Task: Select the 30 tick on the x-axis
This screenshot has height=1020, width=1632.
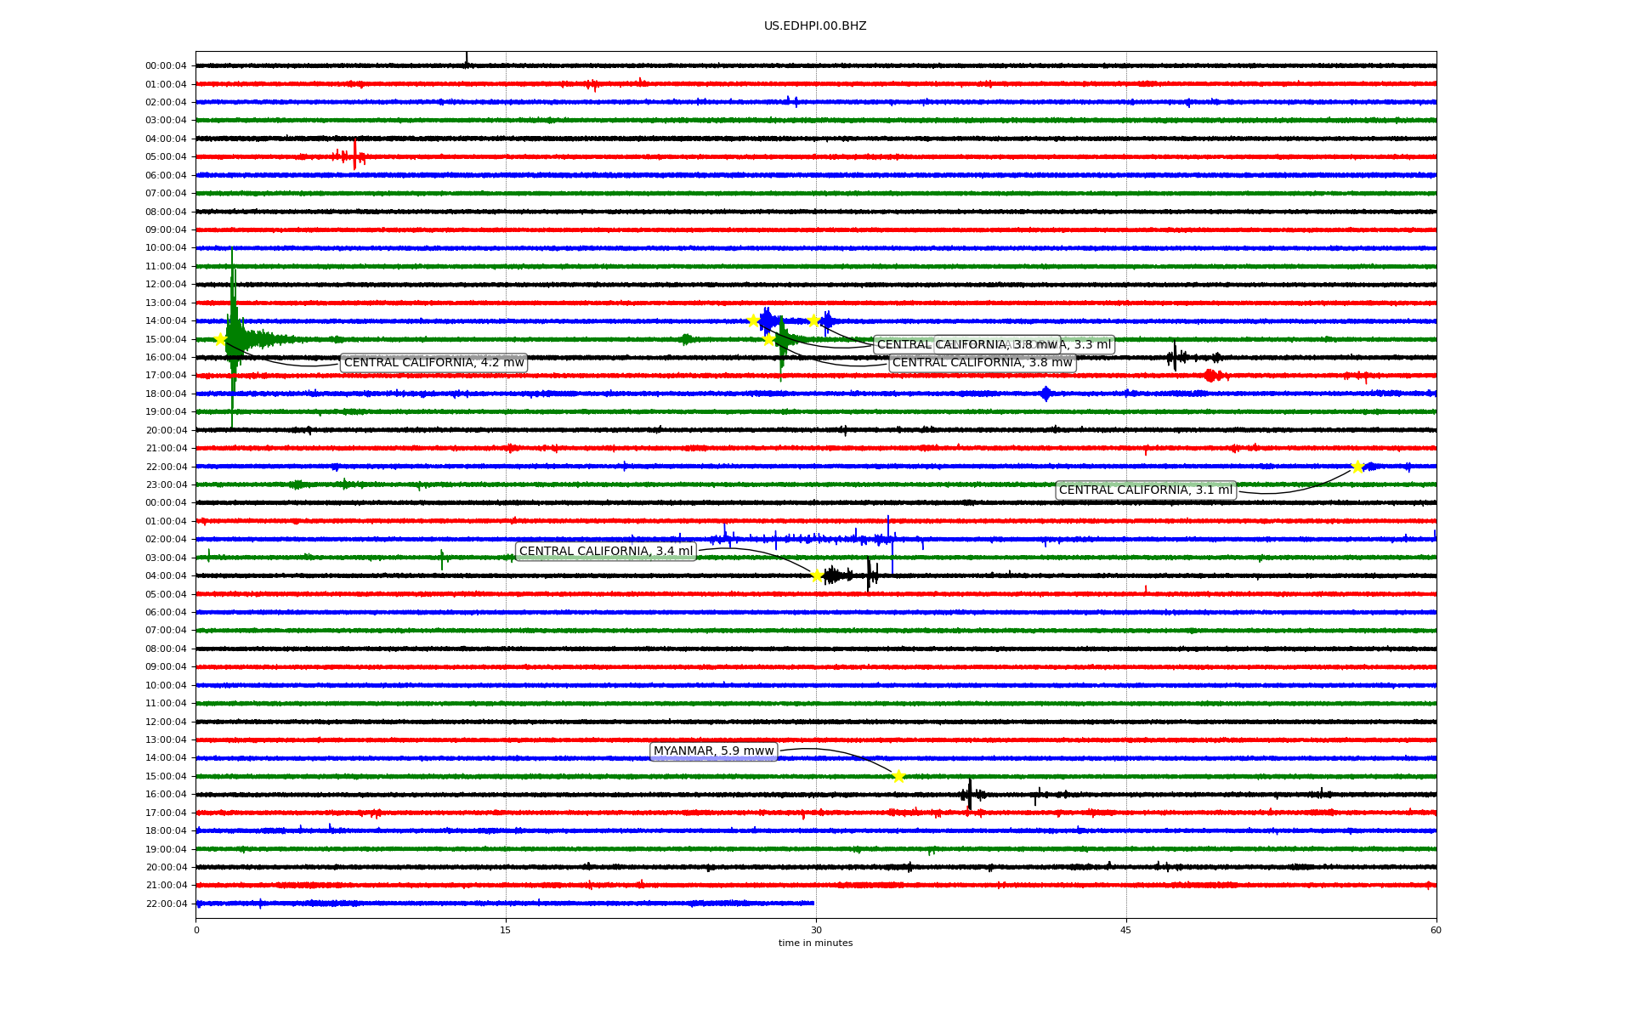Action: [x=816, y=930]
